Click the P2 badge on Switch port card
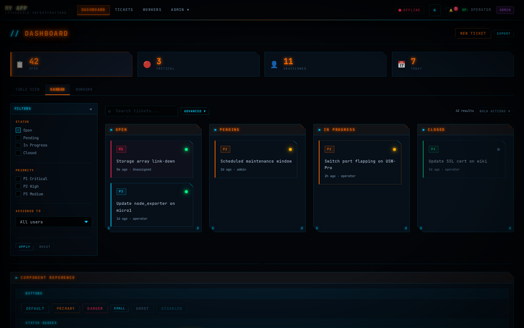Viewport: 524px width, 328px height. coord(329,149)
